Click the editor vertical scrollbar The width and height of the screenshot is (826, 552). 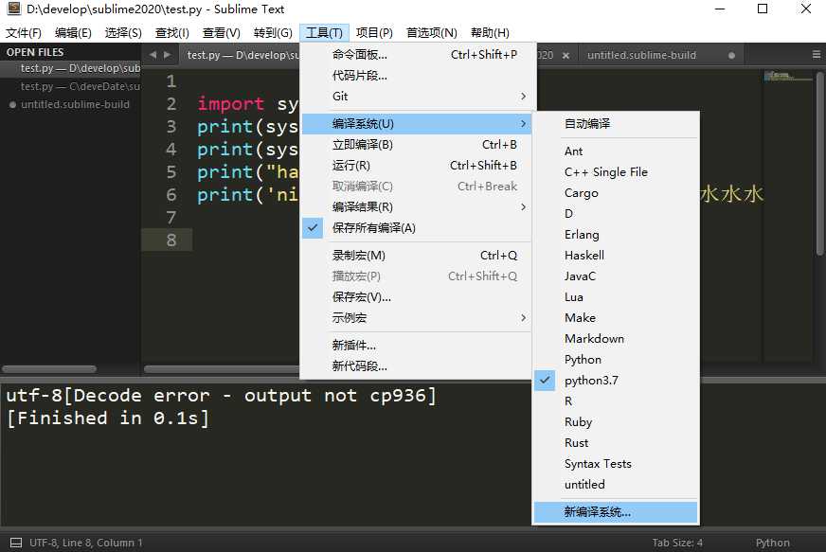coord(819,163)
